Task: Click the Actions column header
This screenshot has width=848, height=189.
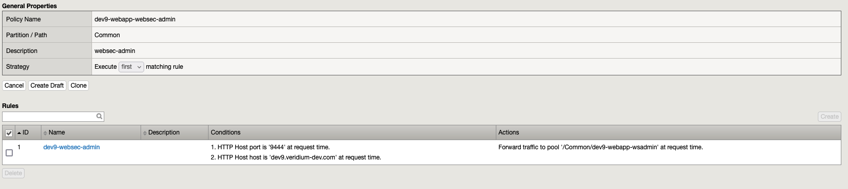Action: (x=509, y=132)
